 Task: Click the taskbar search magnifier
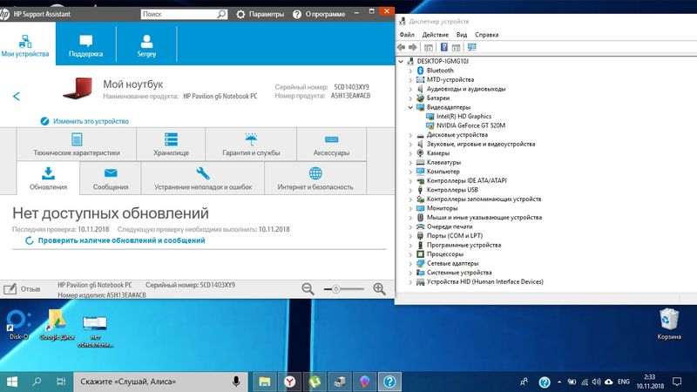[37, 382]
